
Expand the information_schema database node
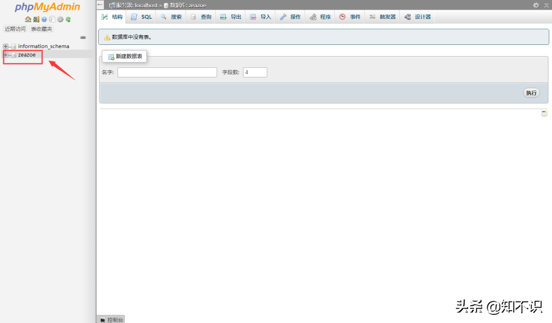click(x=5, y=46)
